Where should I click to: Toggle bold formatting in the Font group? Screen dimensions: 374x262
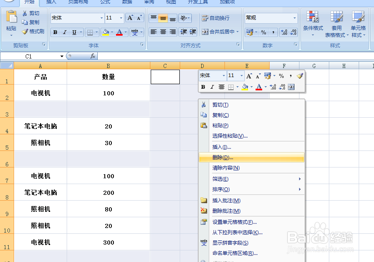point(55,32)
